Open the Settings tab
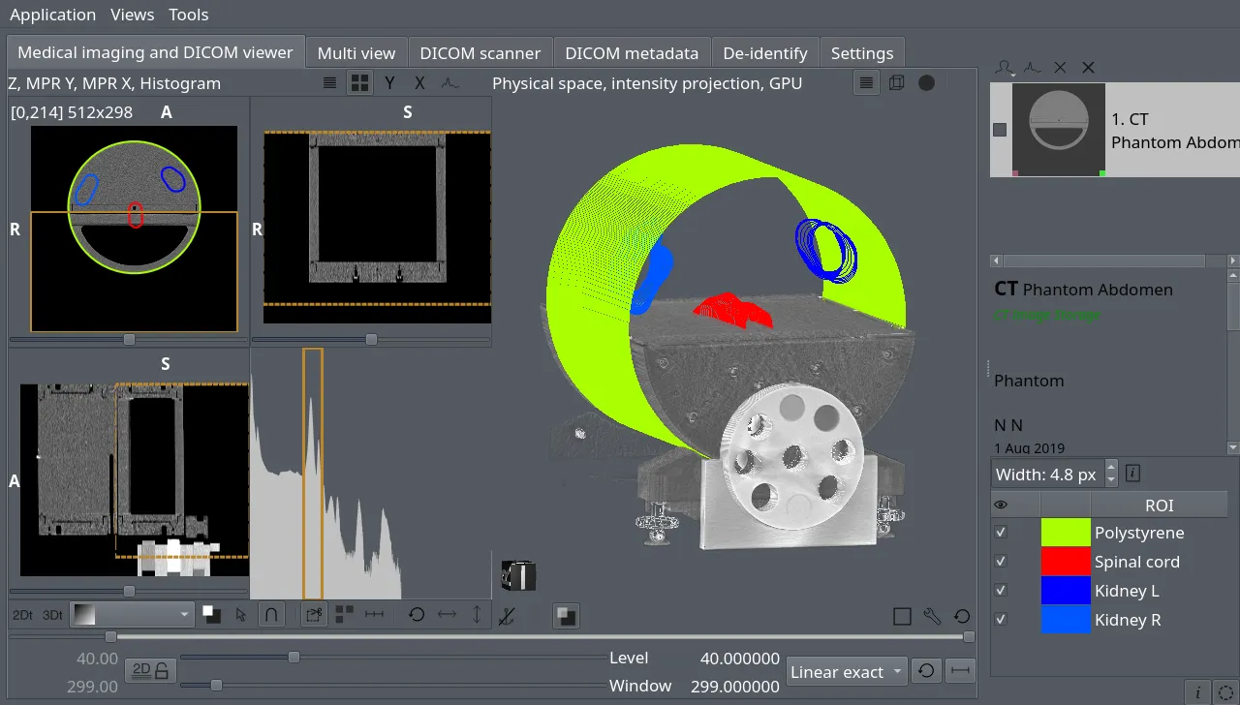The height and width of the screenshot is (705, 1240). [x=862, y=53]
